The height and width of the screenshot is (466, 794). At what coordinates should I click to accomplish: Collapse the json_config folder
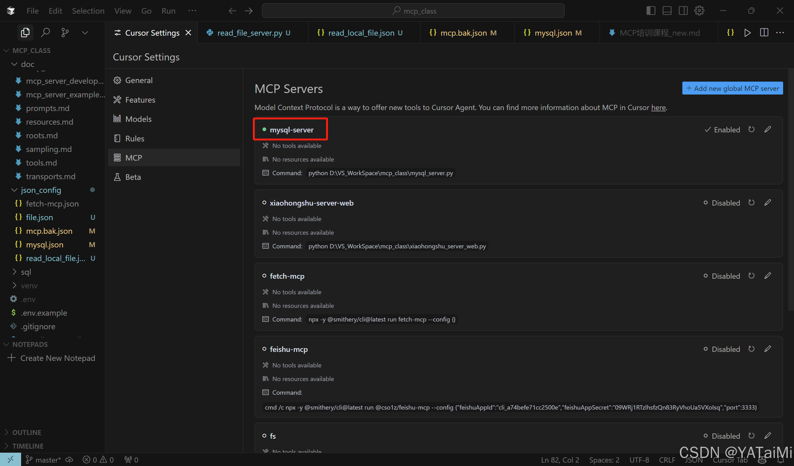[x=41, y=190]
